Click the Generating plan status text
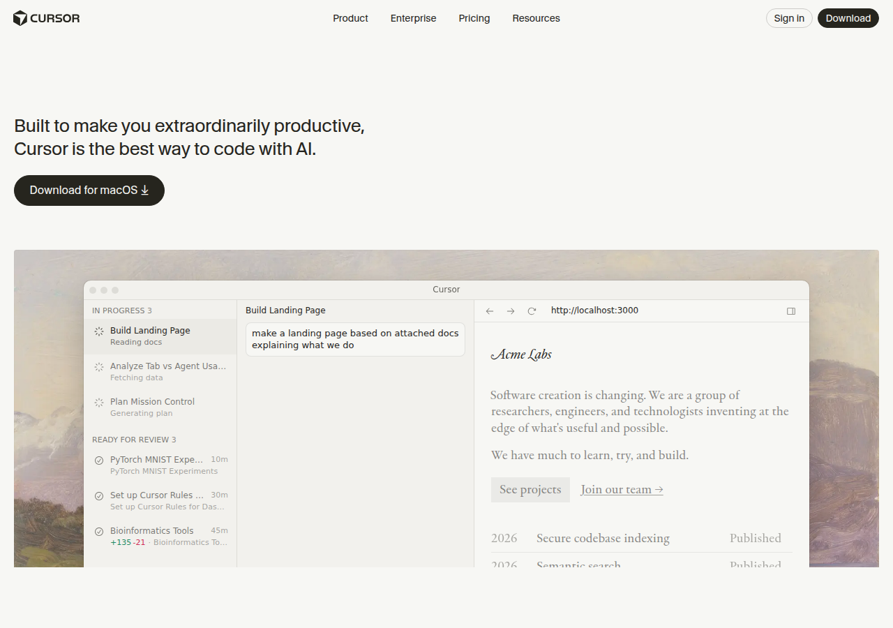Screen dimensions: 893x628 point(141,413)
